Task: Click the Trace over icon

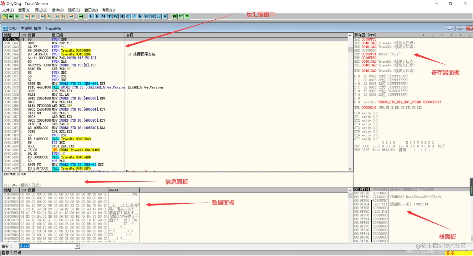Action: click(63, 17)
